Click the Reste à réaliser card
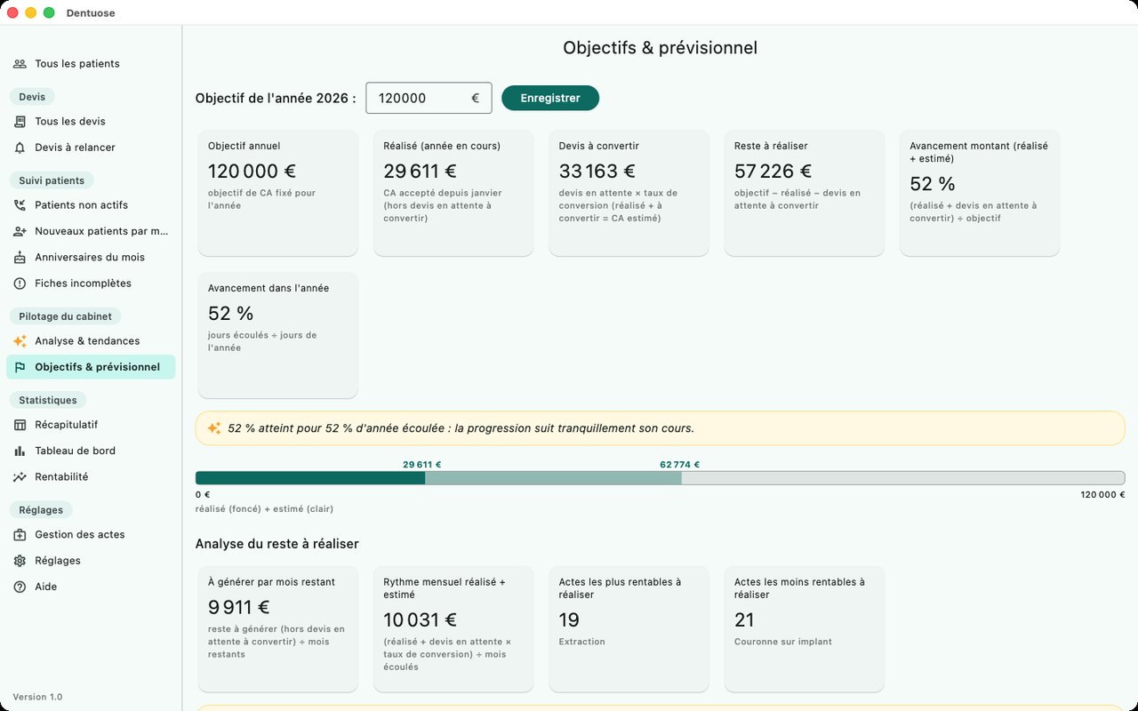The height and width of the screenshot is (711, 1138). (805, 193)
